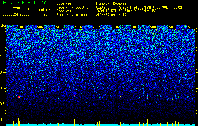Click the 2310 time marker
This screenshot has width=198, height=126.
191,27
